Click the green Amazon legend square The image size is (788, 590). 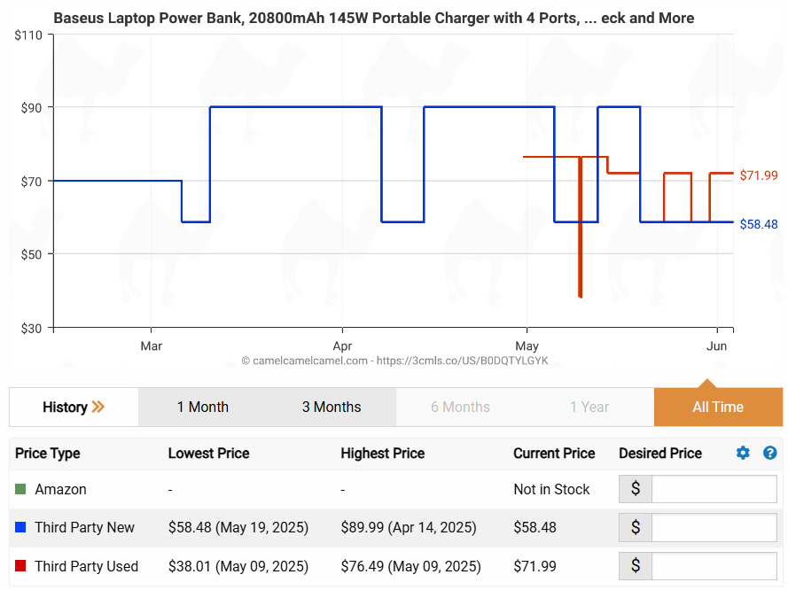[21, 489]
